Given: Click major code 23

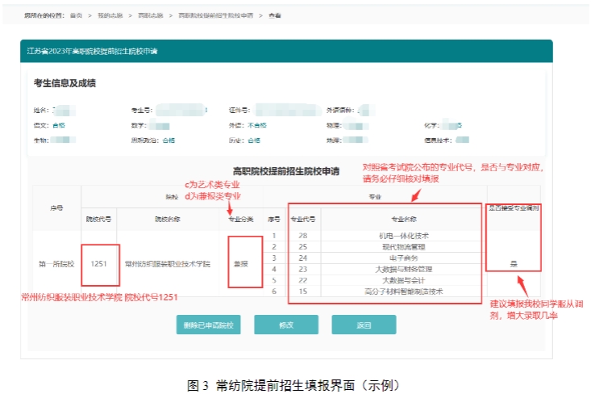Looking at the screenshot, I should 303,269.
